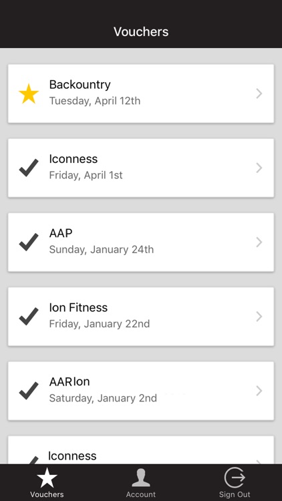Select the Saturday, January 2nd date text
The height and width of the screenshot is (501, 282).
click(x=103, y=398)
